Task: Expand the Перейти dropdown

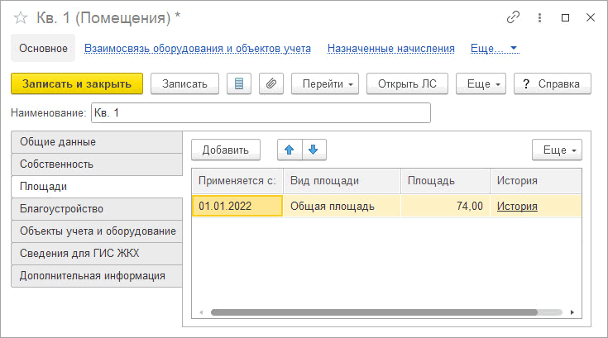Action: coord(325,83)
